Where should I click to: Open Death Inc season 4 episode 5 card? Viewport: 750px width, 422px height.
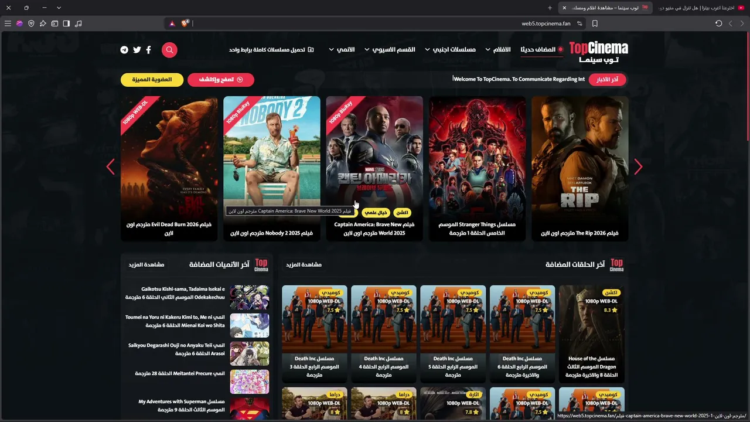click(453, 333)
